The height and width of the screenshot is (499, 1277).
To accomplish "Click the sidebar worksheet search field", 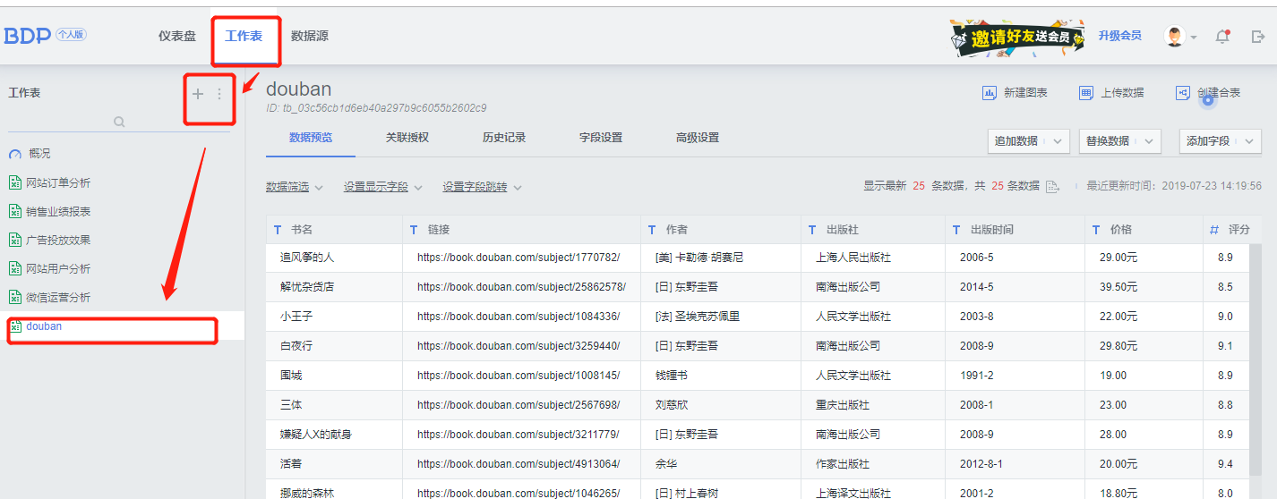I will [119, 122].
